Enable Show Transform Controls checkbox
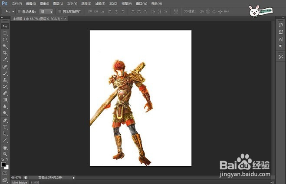The width and height of the screenshot is (286, 184). tap(59, 11)
